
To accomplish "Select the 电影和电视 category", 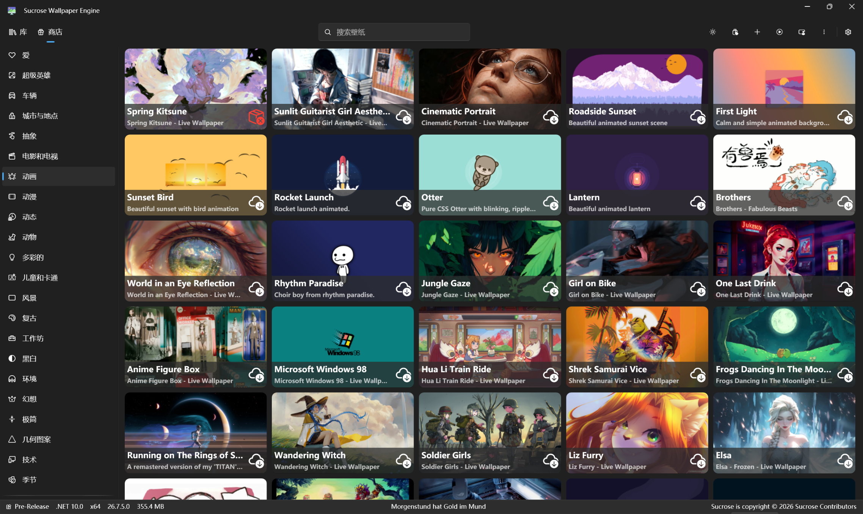I will 59,156.
